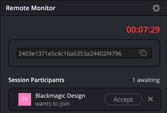This screenshot has width=167, height=113.
Task: Click the pink TA avatar
Action: pos(25,99)
